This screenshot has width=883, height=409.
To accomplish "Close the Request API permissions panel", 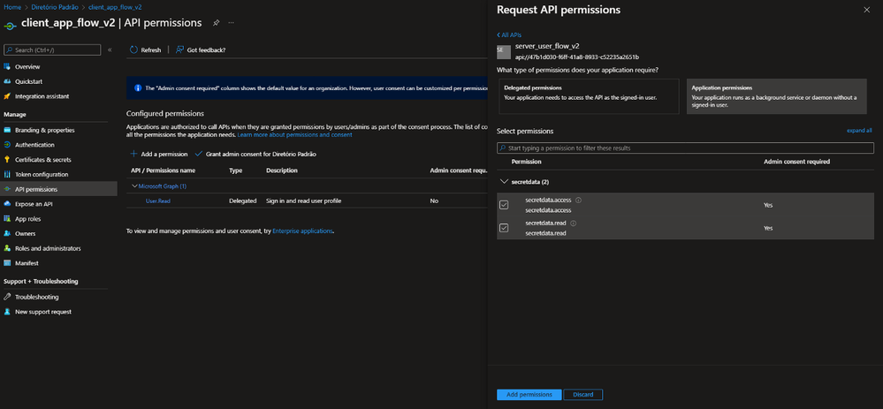I will (866, 10).
